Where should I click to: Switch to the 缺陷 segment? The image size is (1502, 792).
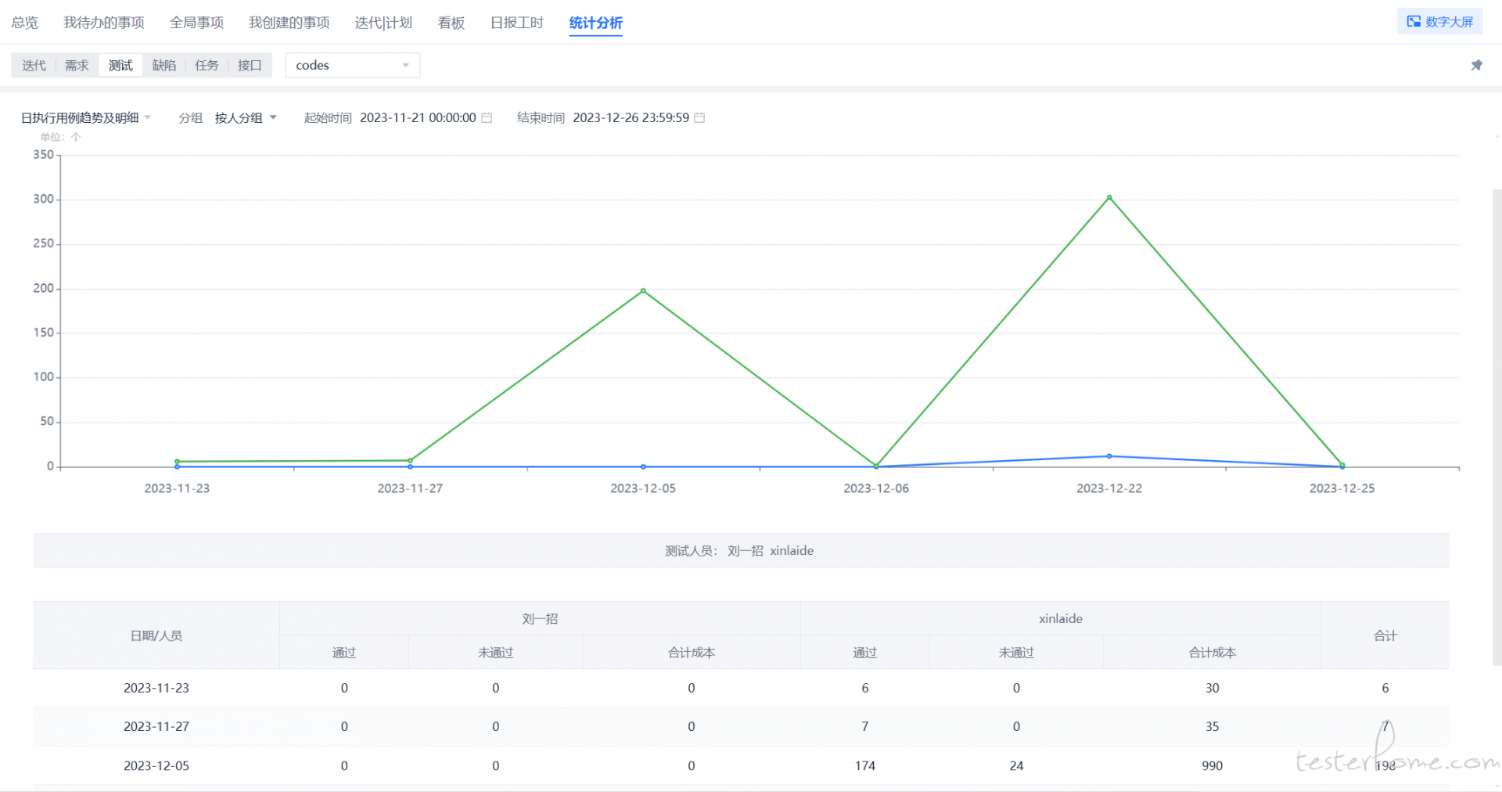163,65
